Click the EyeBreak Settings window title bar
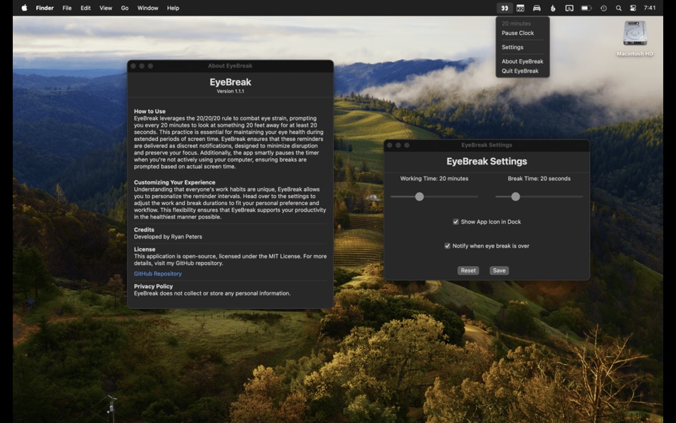Viewport: 676px width, 423px height. (x=486, y=145)
